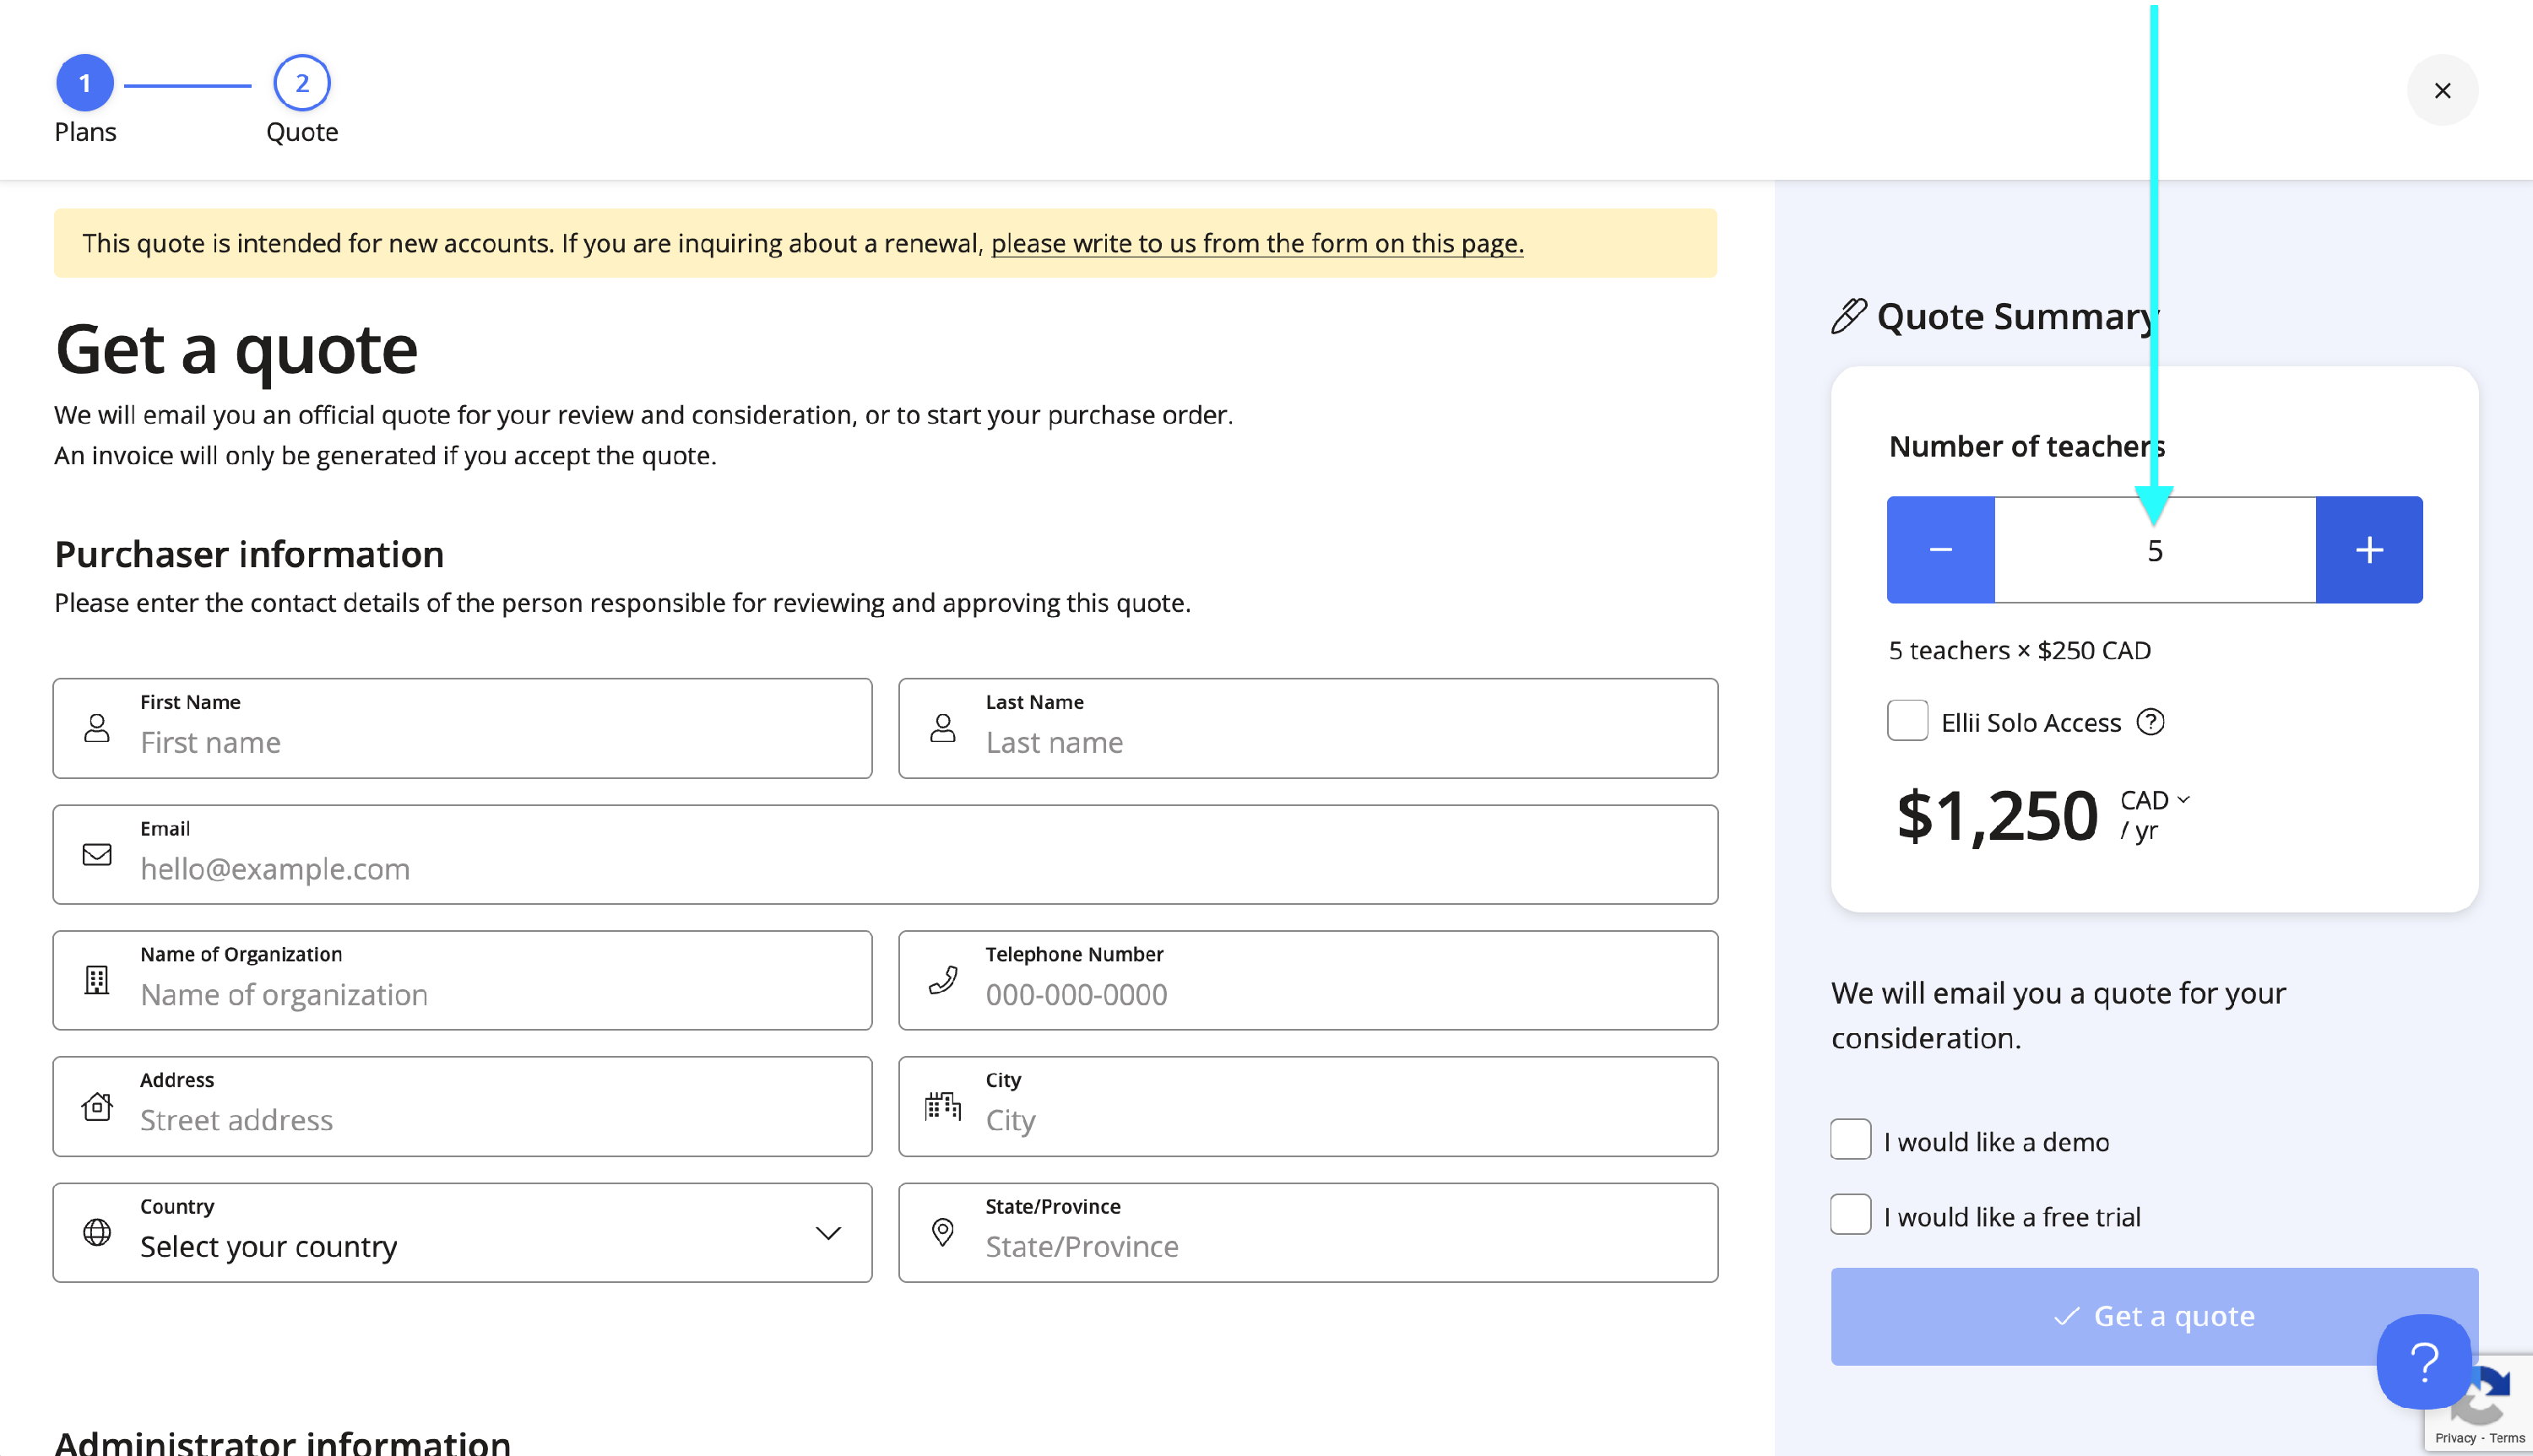
Task: Click the building icon in Organization field
Action: point(97,980)
